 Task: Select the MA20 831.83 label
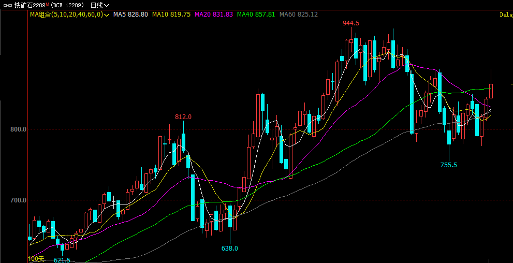click(214, 14)
